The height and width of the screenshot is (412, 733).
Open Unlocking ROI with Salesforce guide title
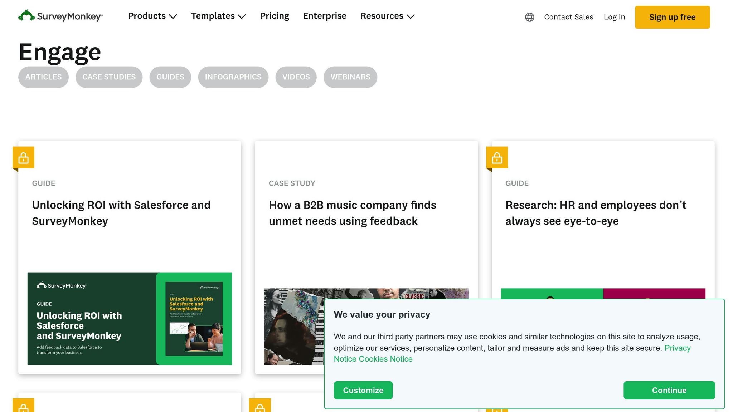[121, 213]
